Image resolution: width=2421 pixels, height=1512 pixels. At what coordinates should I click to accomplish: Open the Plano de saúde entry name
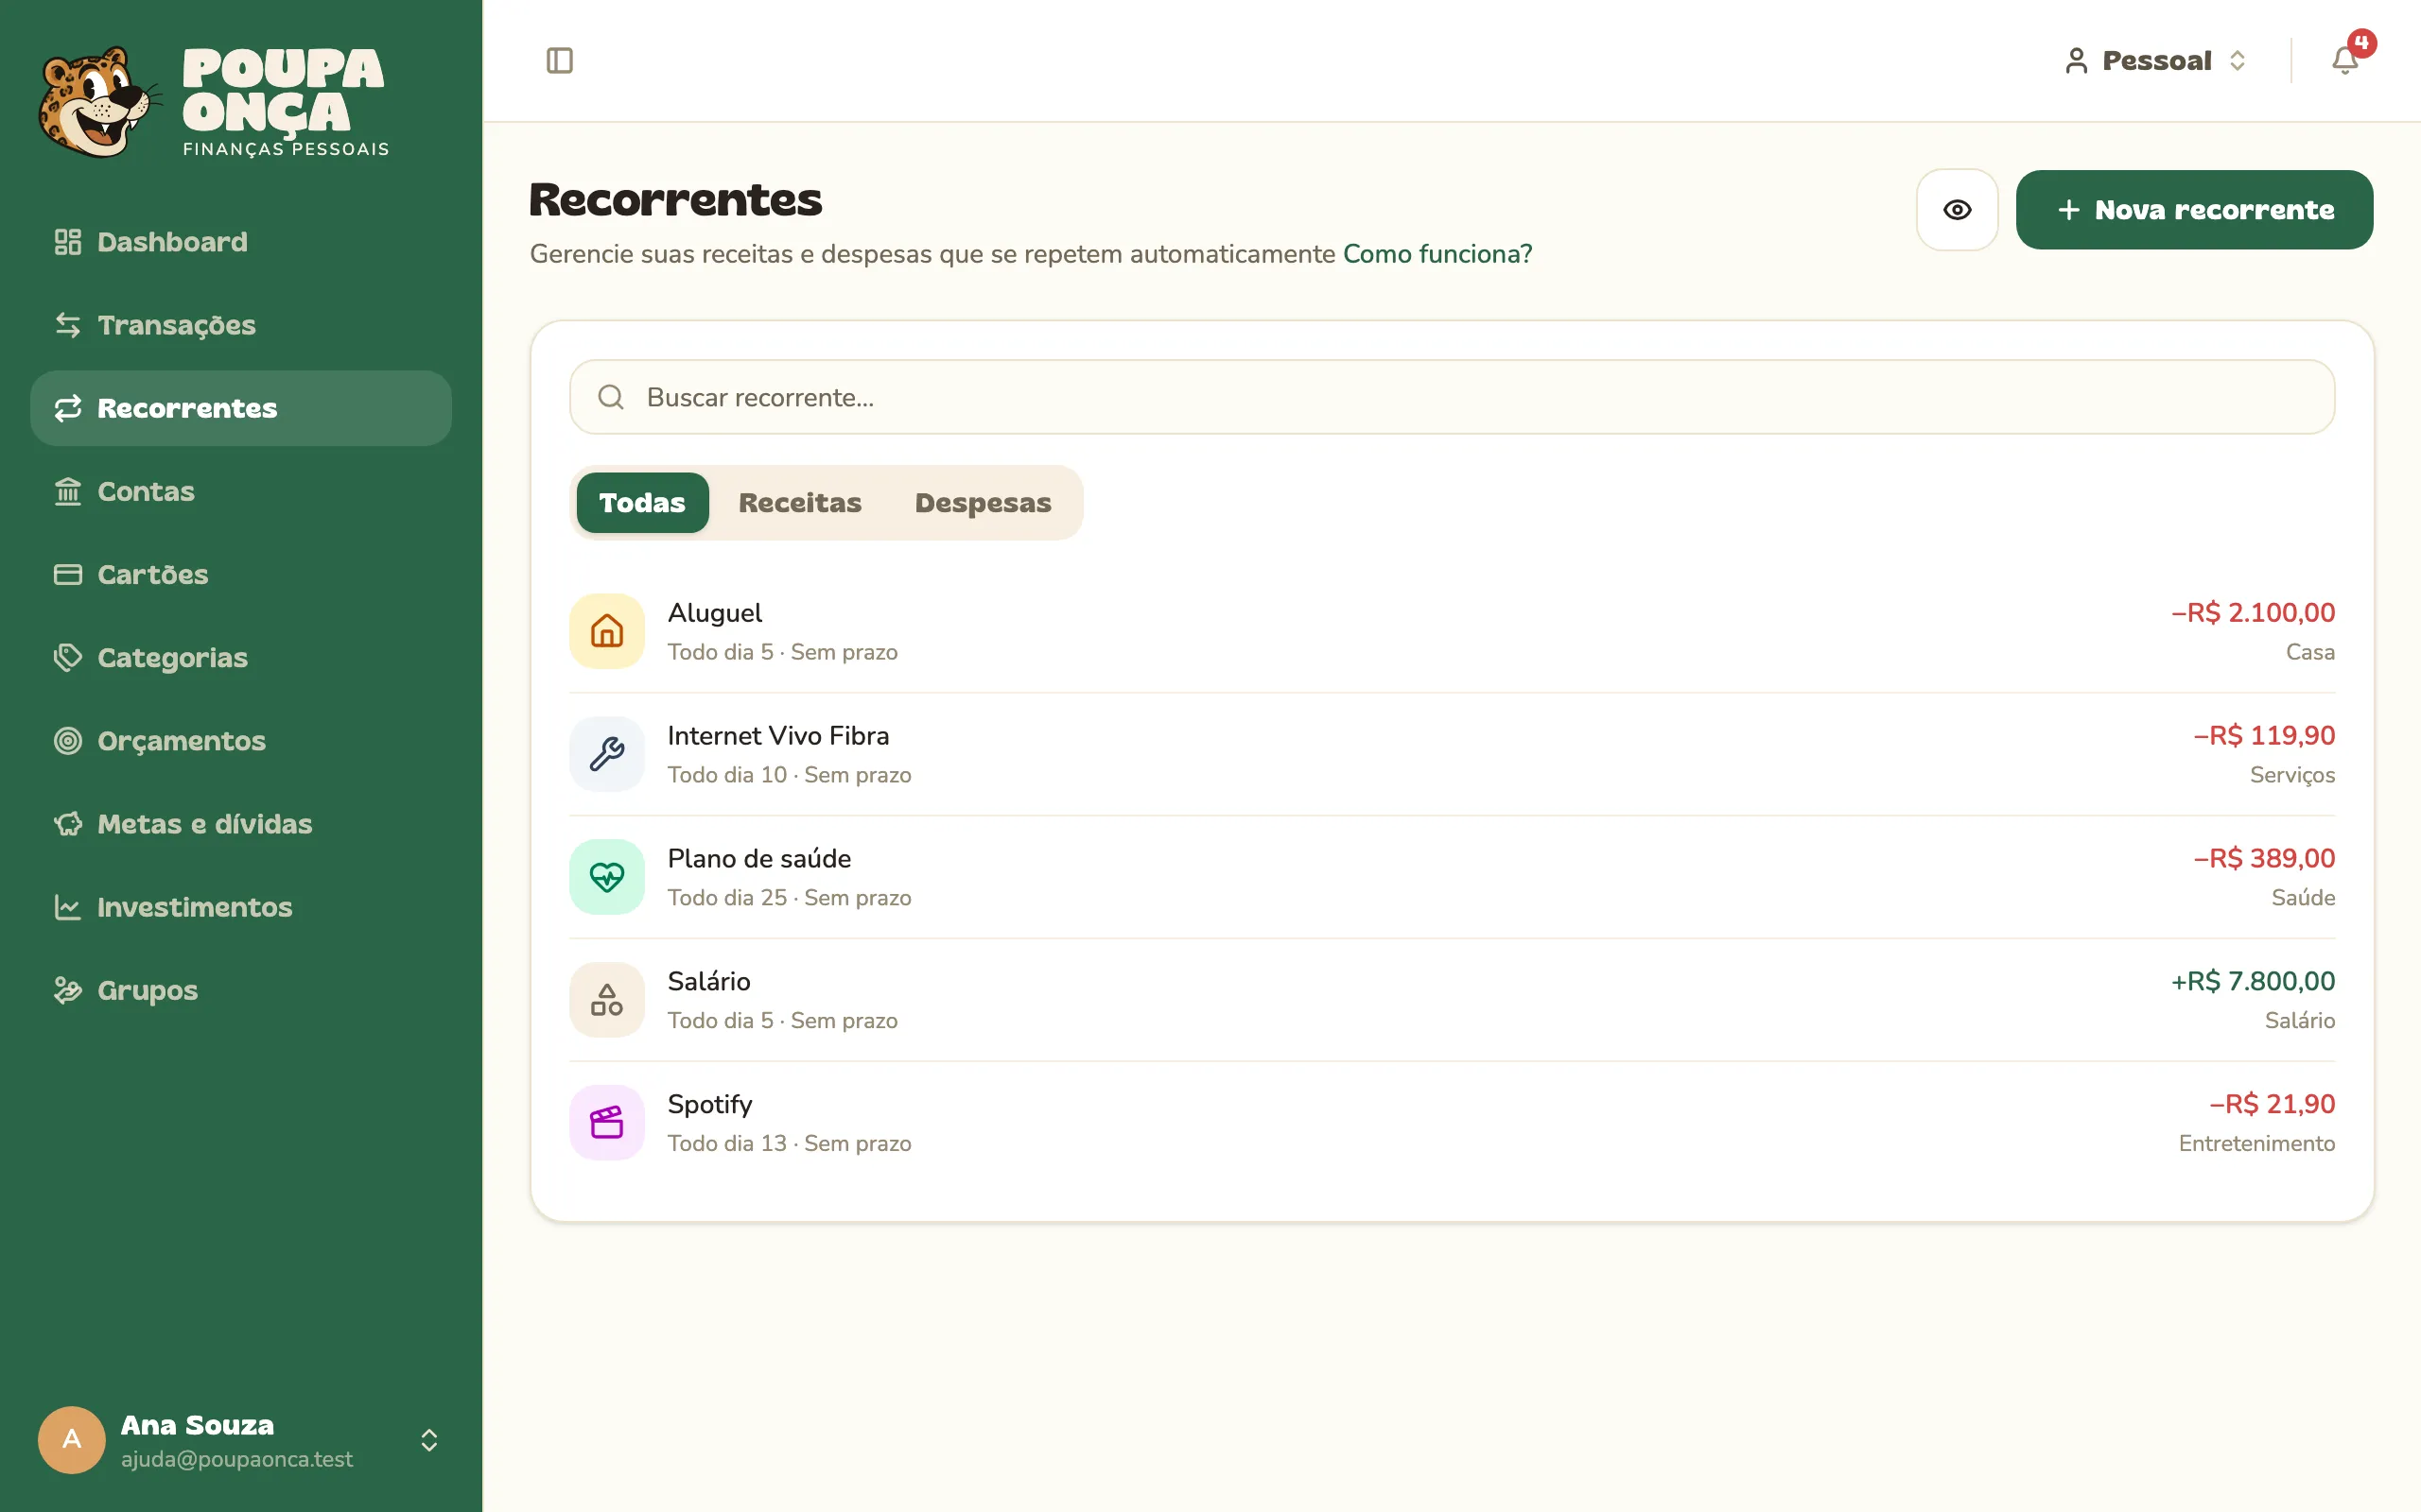point(758,859)
